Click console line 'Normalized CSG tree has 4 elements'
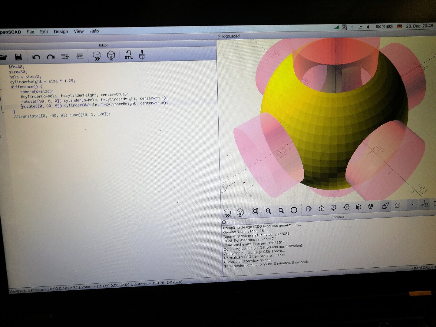 (x=254, y=256)
